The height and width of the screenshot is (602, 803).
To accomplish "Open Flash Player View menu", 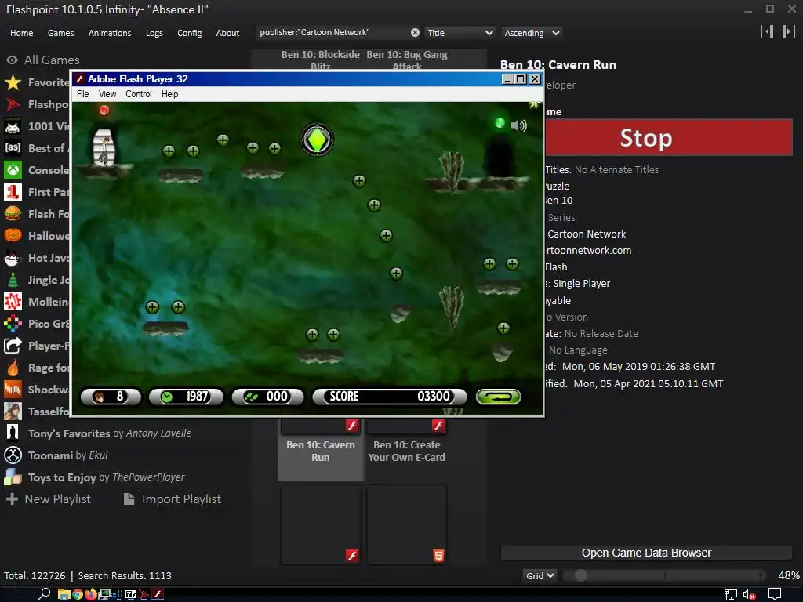I will click(107, 94).
